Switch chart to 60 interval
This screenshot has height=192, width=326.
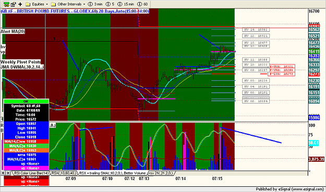[142, 4]
